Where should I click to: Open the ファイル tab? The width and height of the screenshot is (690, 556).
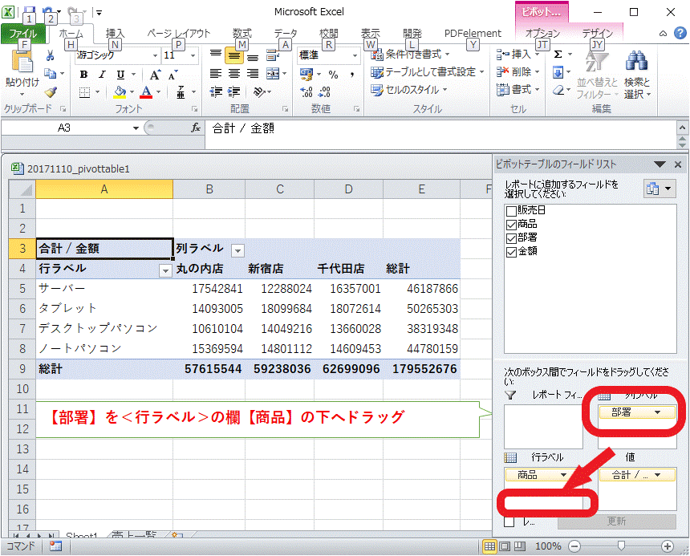click(23, 34)
